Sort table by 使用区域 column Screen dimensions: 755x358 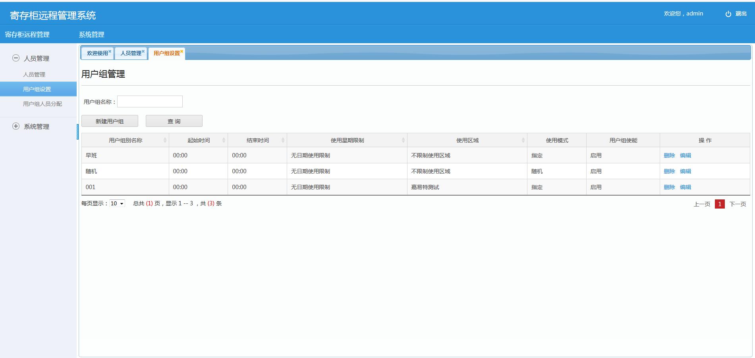coord(523,140)
